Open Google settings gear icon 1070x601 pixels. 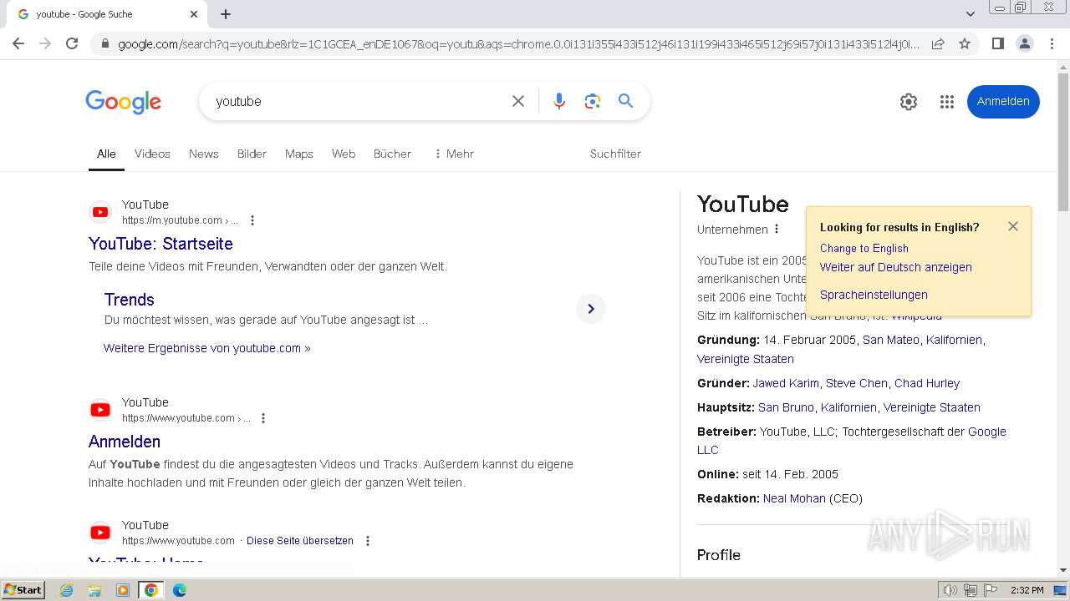pos(909,102)
